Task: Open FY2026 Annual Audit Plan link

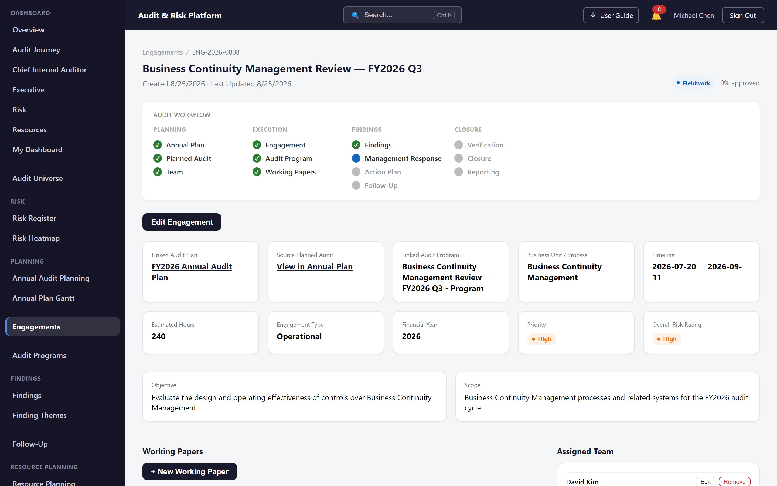Action: pos(192,272)
